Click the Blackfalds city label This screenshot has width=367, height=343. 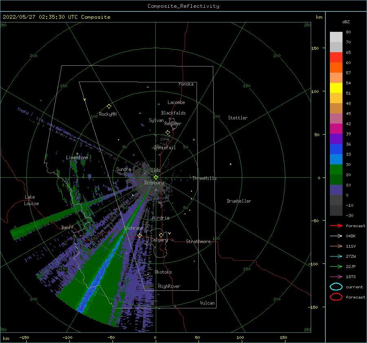click(173, 113)
